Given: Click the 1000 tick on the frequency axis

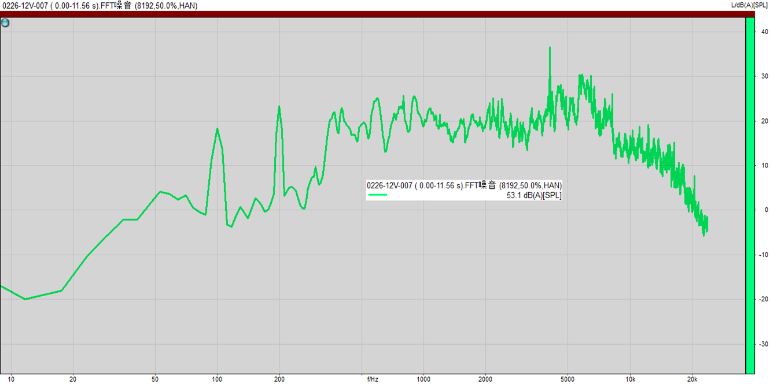Looking at the screenshot, I should point(423,379).
